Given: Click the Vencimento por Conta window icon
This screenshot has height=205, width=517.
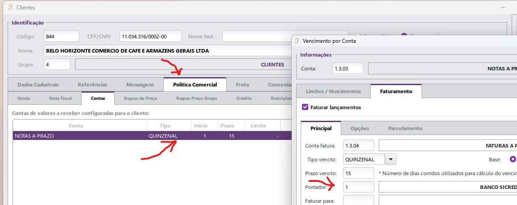Looking at the screenshot, I should pos(297,41).
